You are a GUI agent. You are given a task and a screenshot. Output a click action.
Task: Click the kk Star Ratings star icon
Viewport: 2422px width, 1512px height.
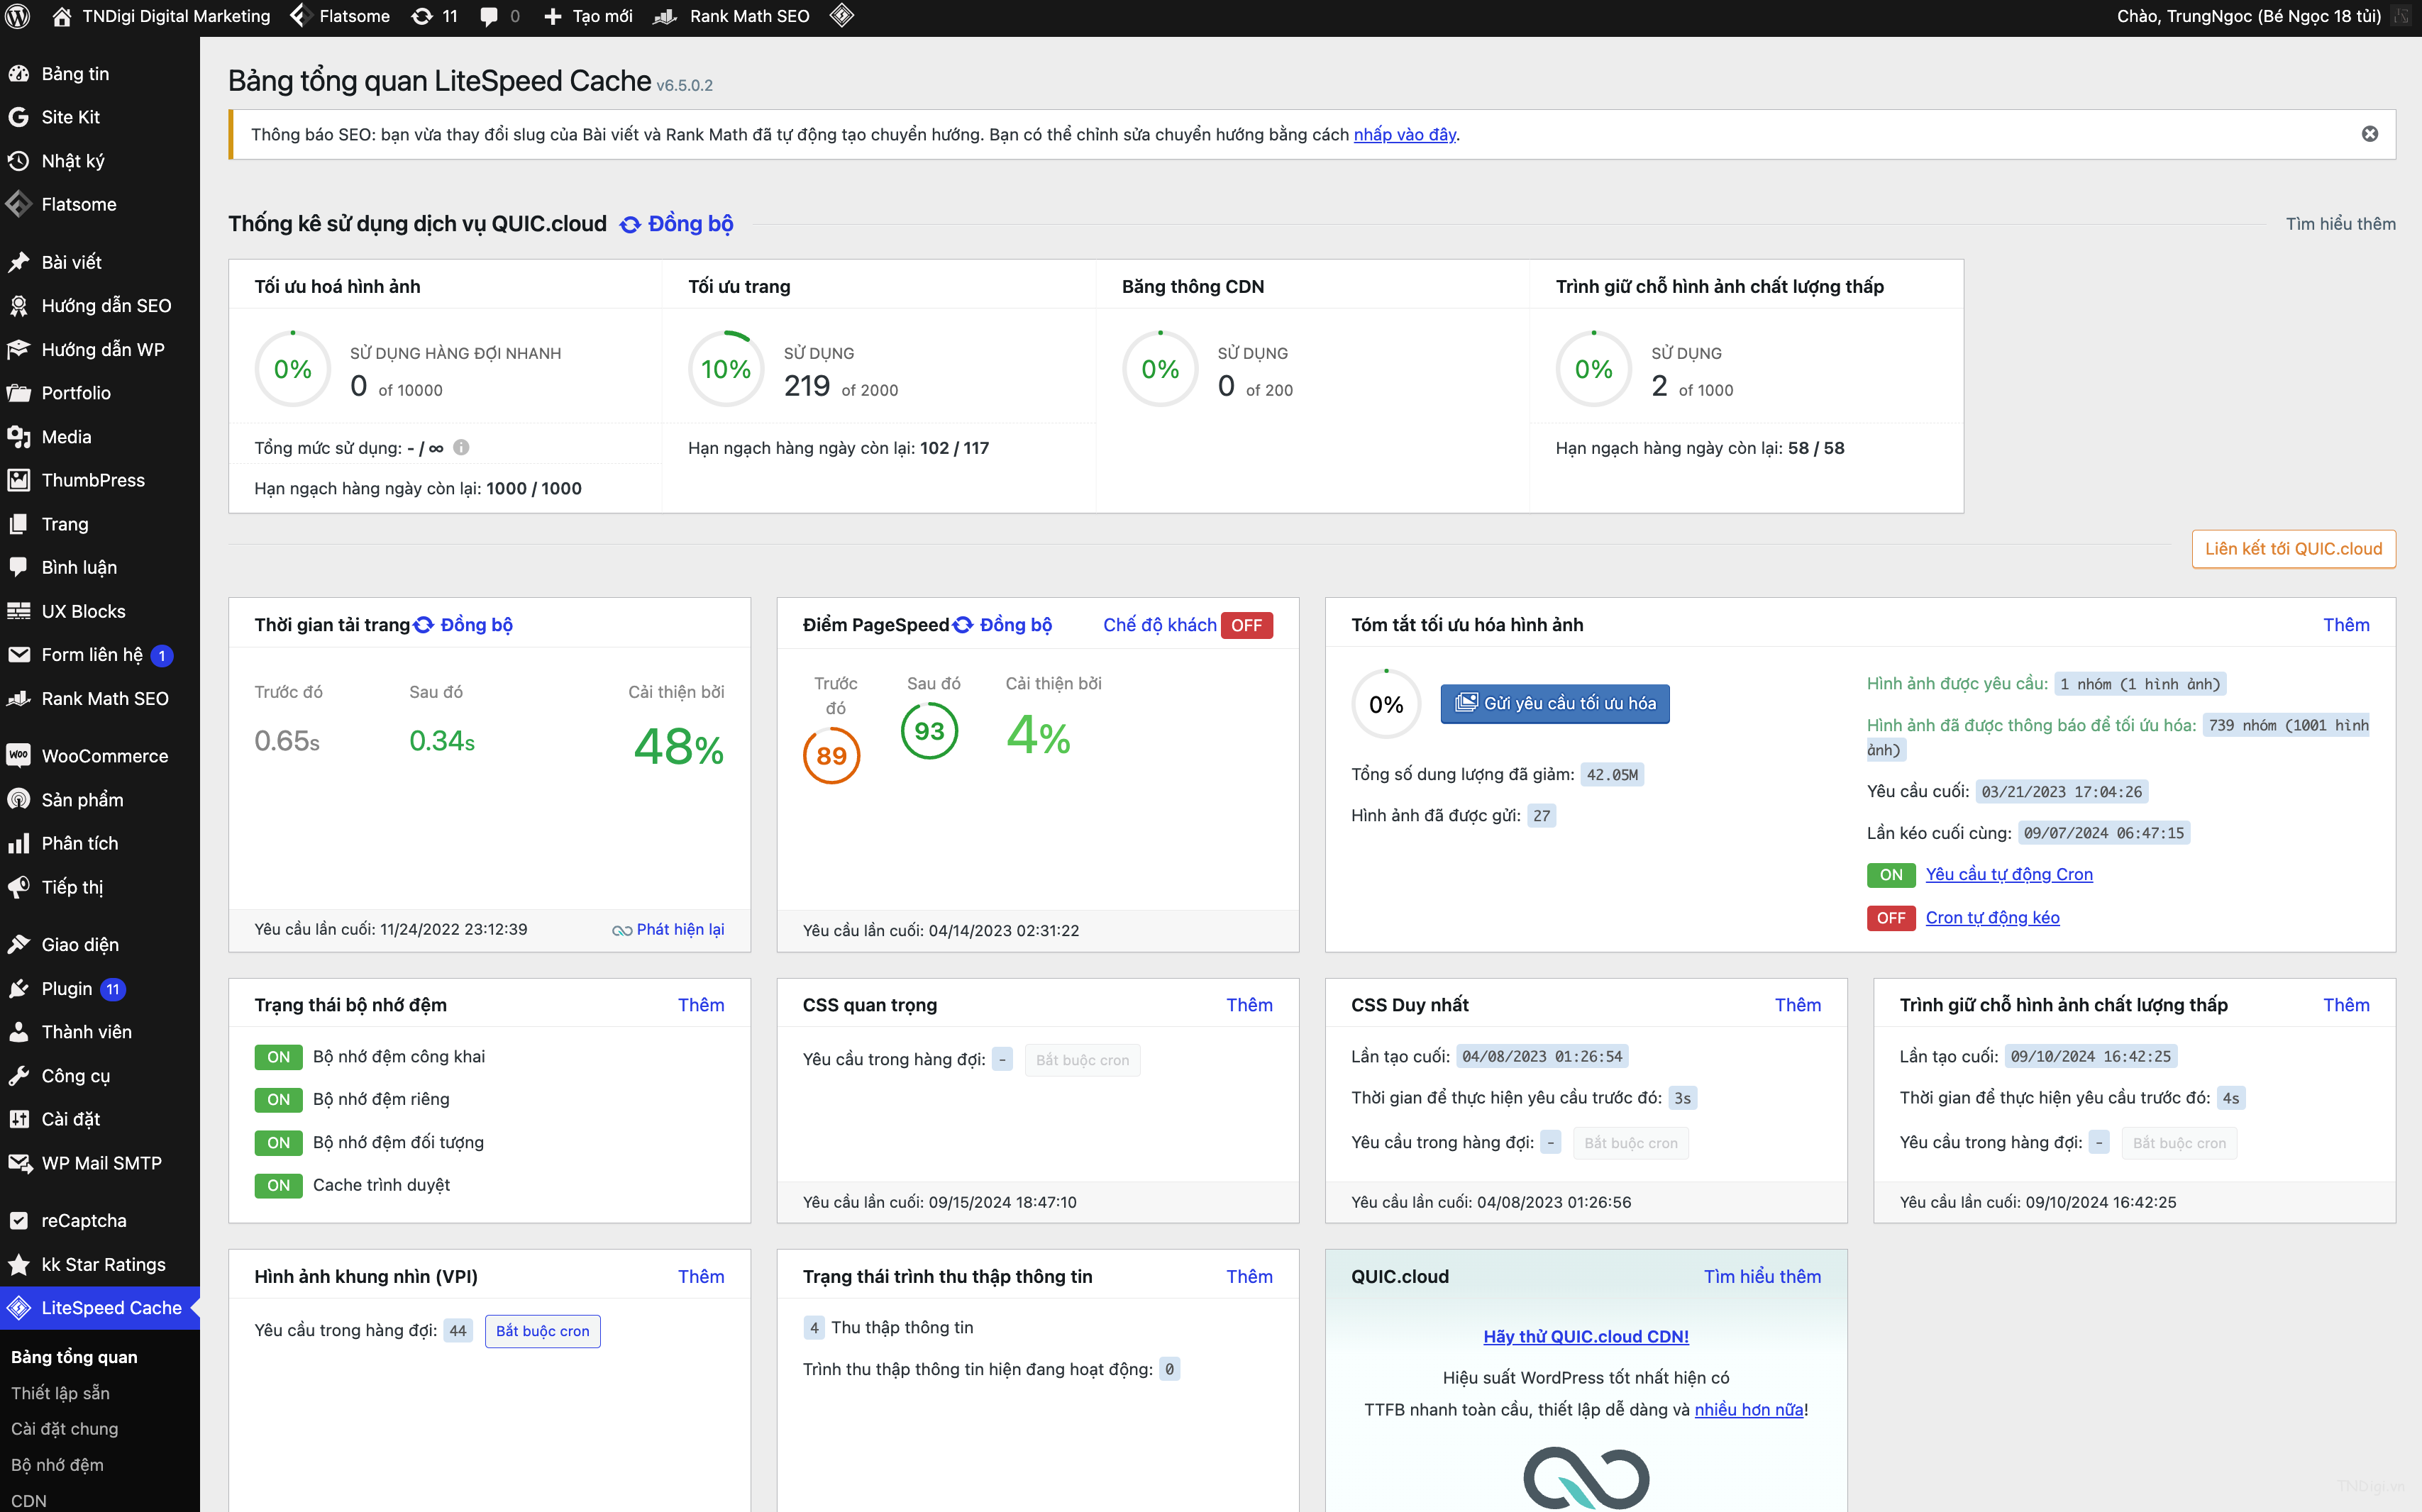(18, 1265)
